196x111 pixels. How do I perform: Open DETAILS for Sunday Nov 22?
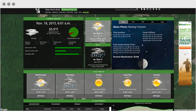click(x=157, y=96)
